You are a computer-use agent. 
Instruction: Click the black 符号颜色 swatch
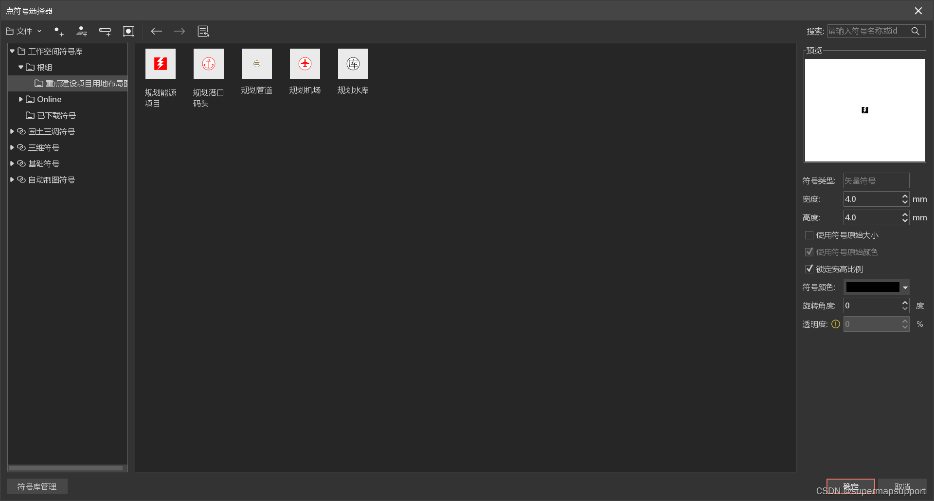873,287
